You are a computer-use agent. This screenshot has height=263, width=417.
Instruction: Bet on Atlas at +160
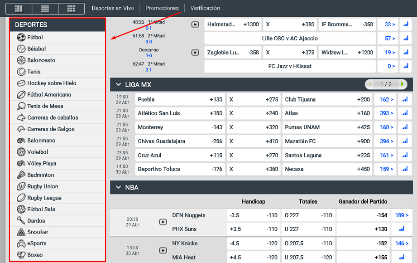point(327,113)
